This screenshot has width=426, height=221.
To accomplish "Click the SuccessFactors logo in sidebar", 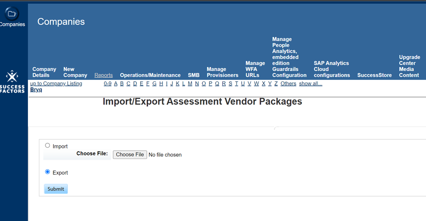I will (12, 82).
